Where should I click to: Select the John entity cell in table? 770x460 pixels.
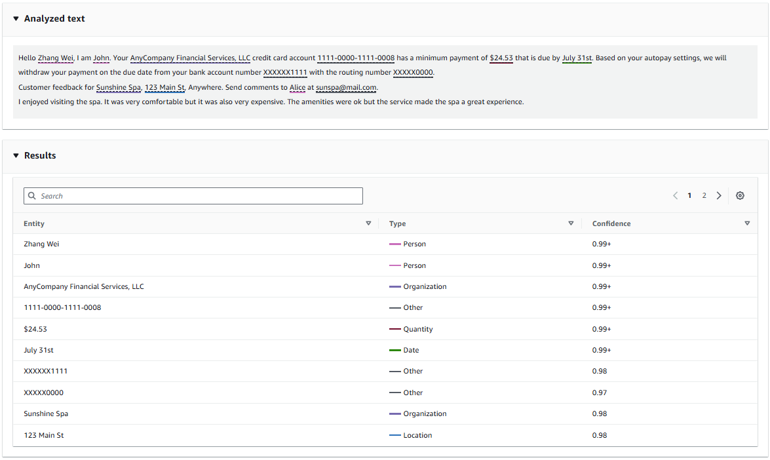[x=32, y=265]
